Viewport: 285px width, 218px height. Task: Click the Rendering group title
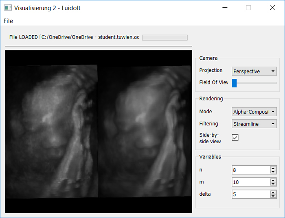click(211, 98)
